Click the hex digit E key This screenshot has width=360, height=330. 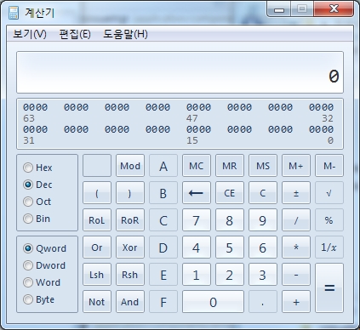tap(163, 275)
